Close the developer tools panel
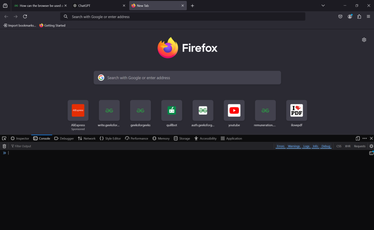 [371, 138]
